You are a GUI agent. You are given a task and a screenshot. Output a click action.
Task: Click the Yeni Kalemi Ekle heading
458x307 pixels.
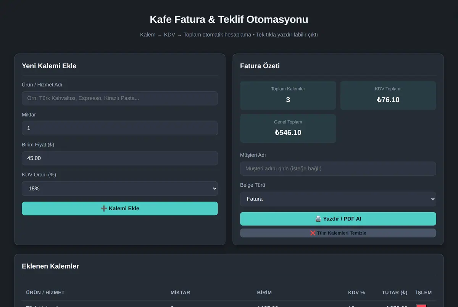click(49, 66)
